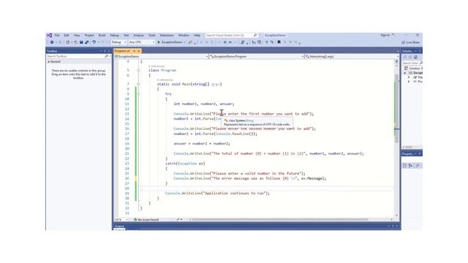The width and height of the screenshot is (468, 263).
Task: Click the split editor icon above scrollbar
Action: [x=396, y=61]
